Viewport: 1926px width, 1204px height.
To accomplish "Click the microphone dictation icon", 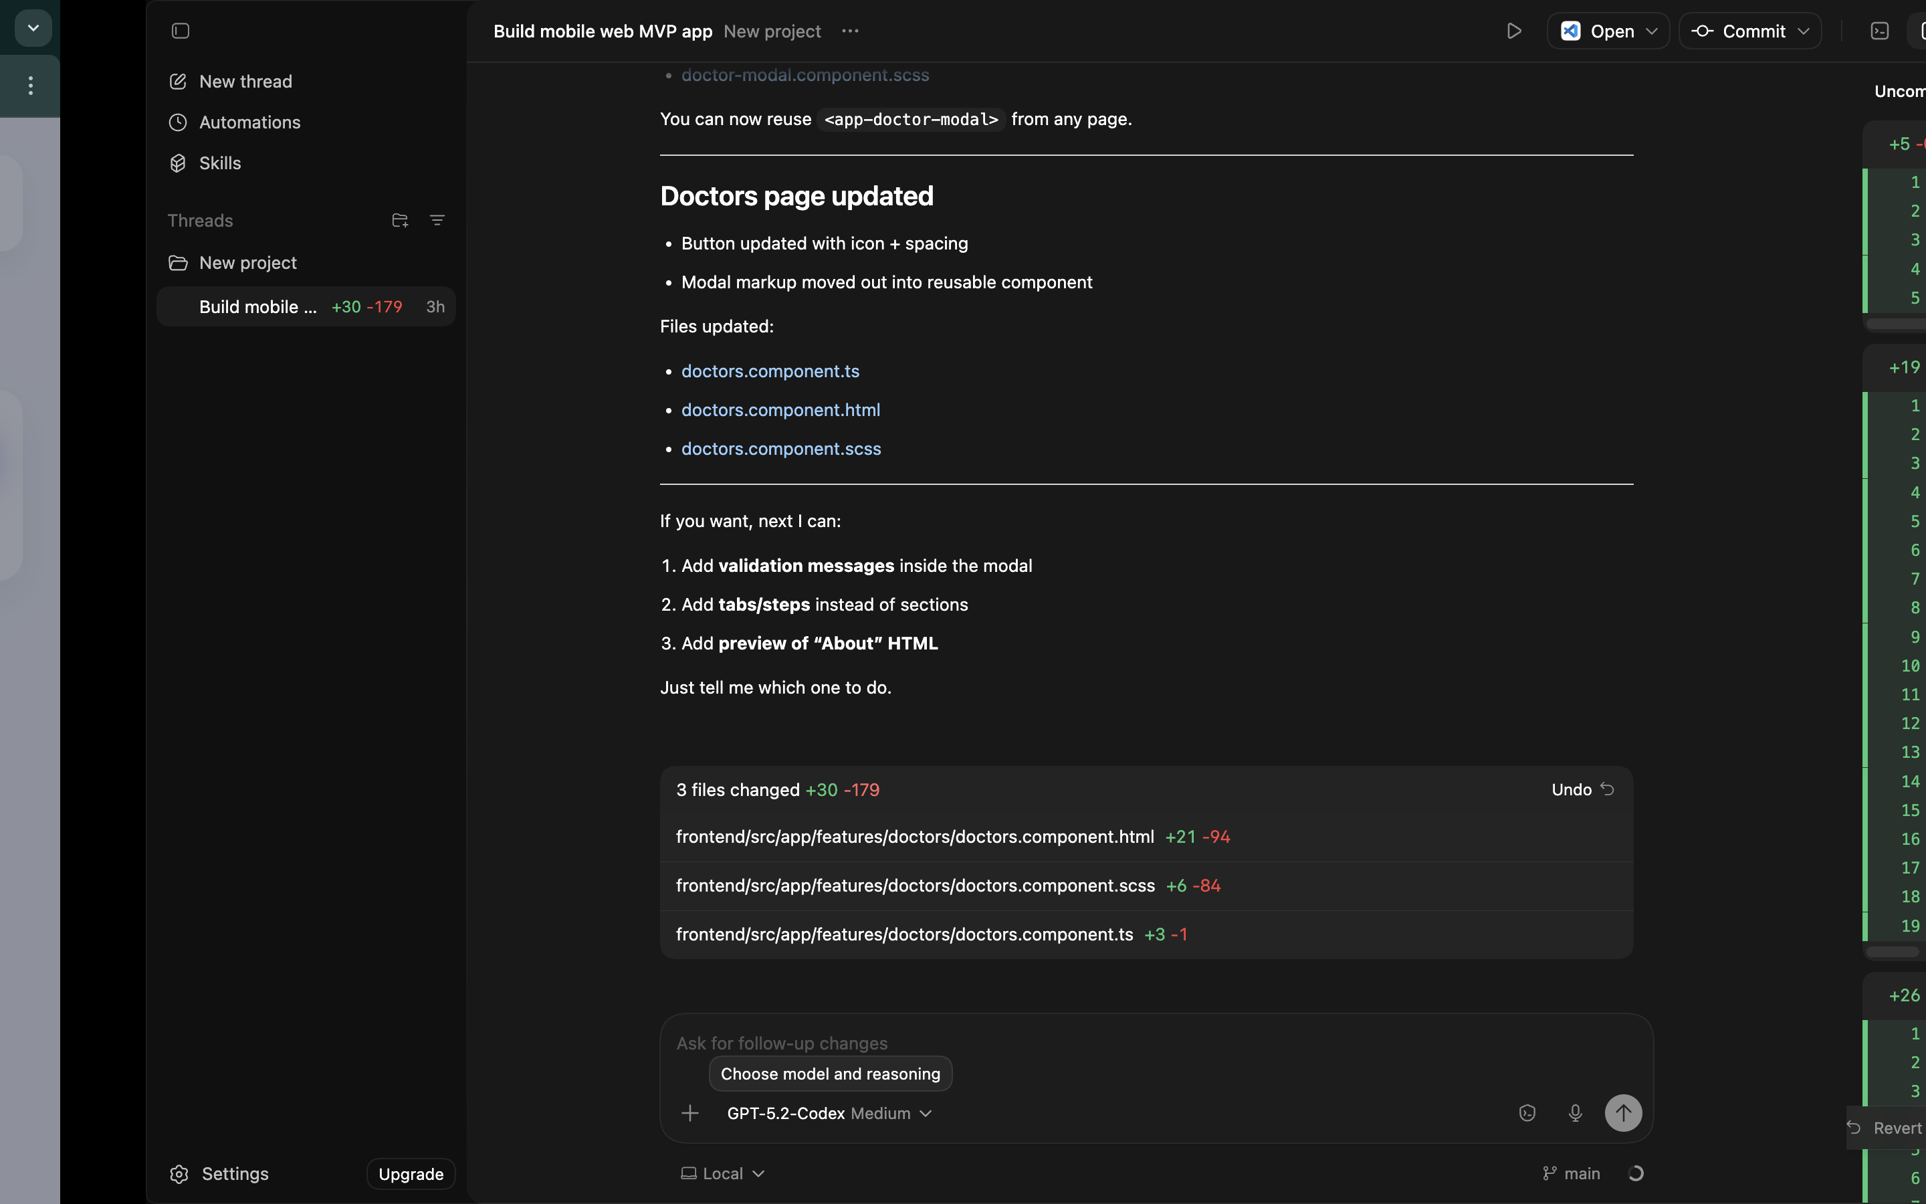I will click(x=1575, y=1112).
